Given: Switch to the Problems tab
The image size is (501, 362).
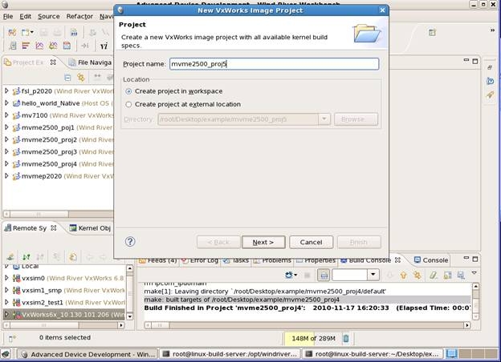Looking at the screenshot, I should pos(272,260).
